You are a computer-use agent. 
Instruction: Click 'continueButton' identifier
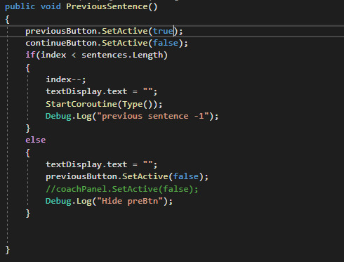click(x=61, y=43)
